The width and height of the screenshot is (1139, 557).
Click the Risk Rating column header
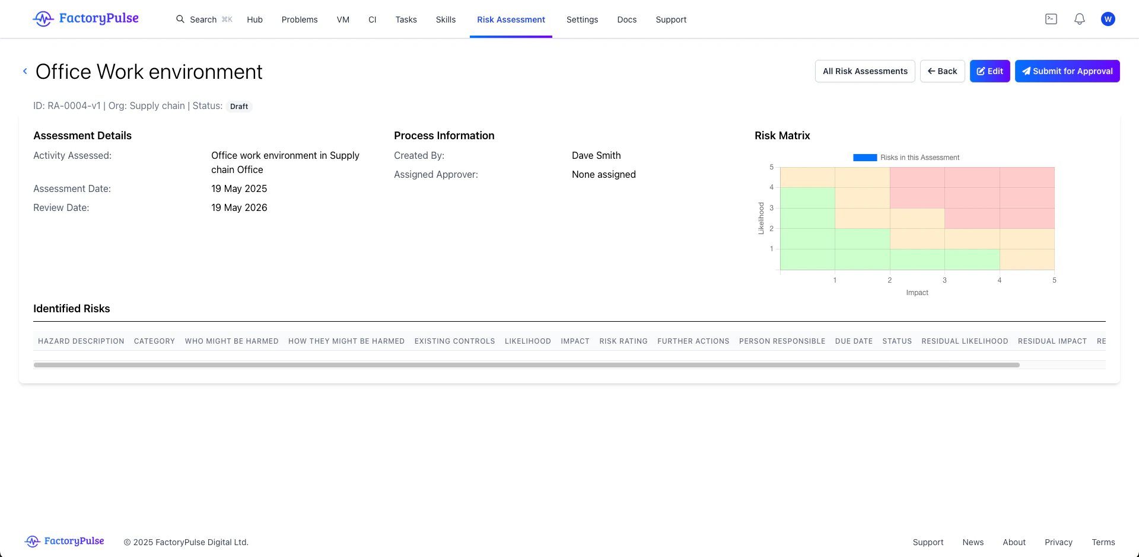pos(623,341)
